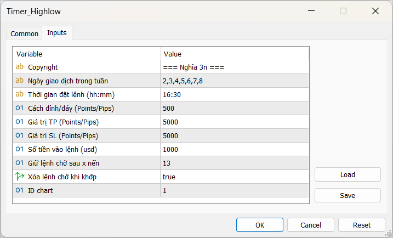Click the '01' icon beside Giá trị SL

pyautogui.click(x=20, y=135)
